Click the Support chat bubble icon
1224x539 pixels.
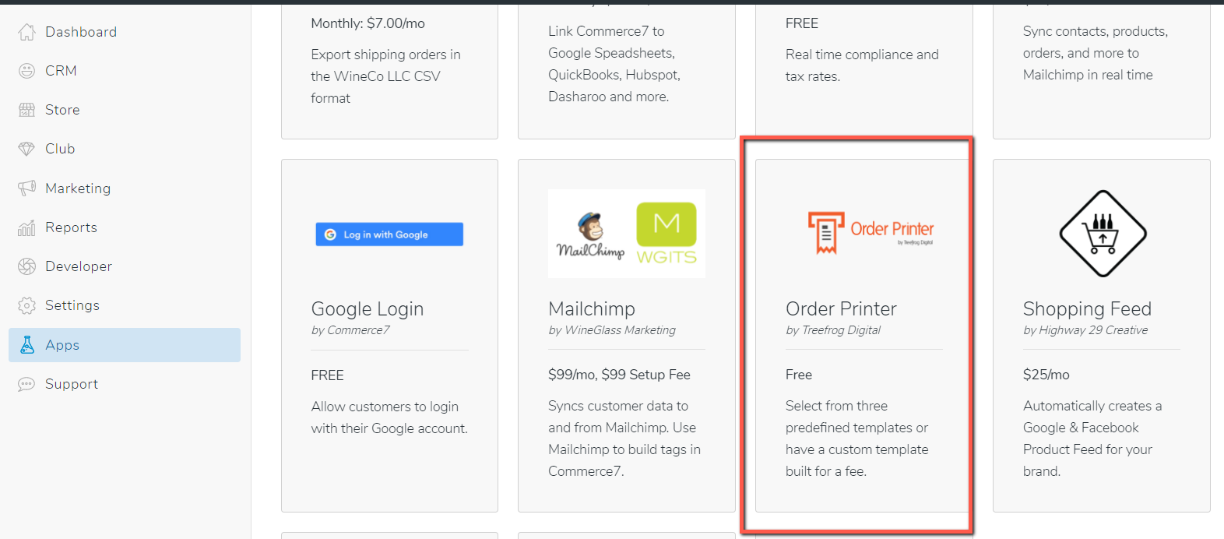tap(27, 384)
